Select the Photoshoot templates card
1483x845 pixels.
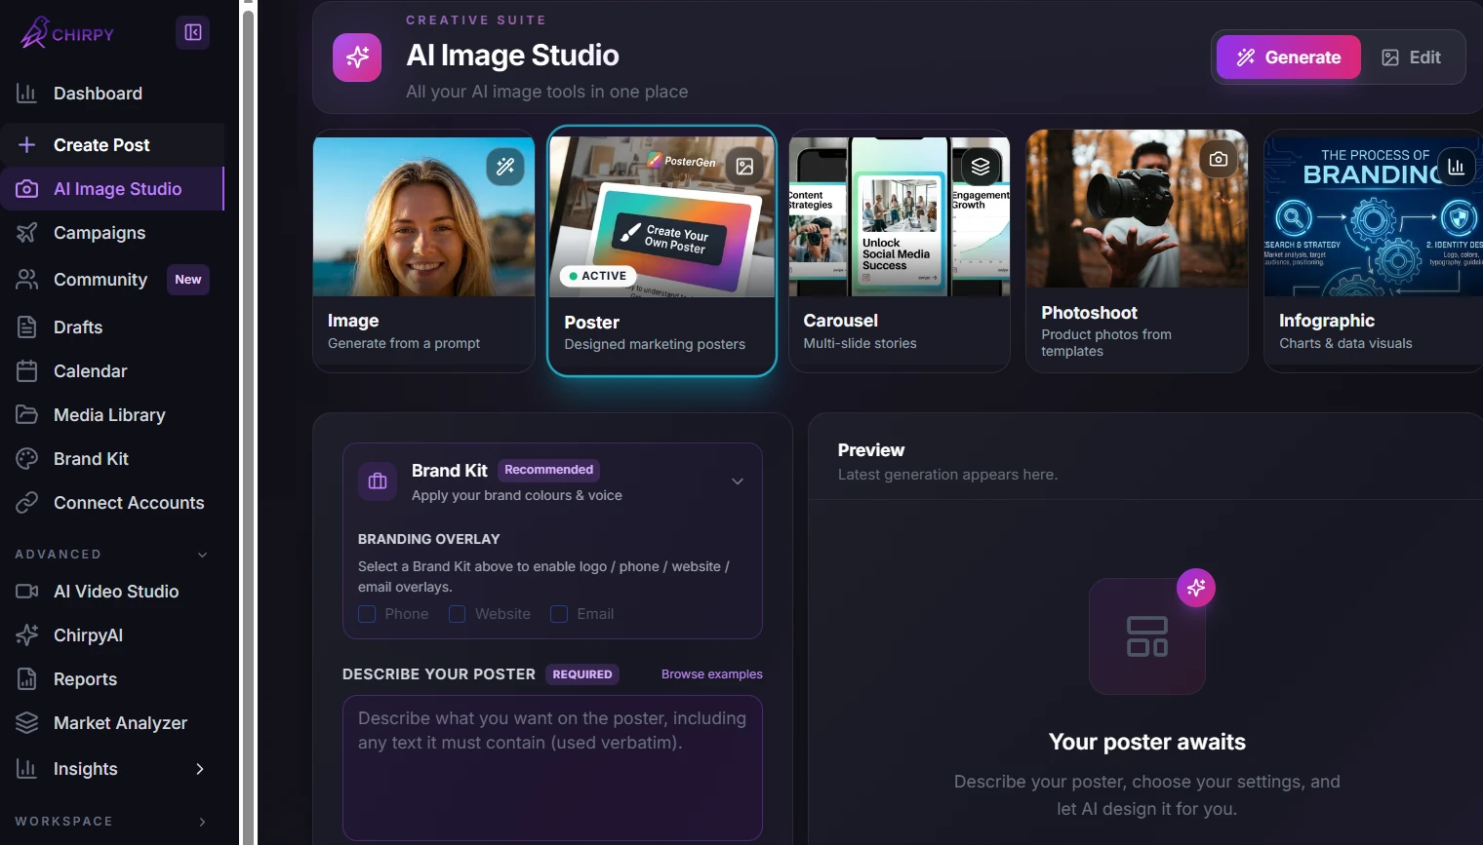pos(1137,250)
